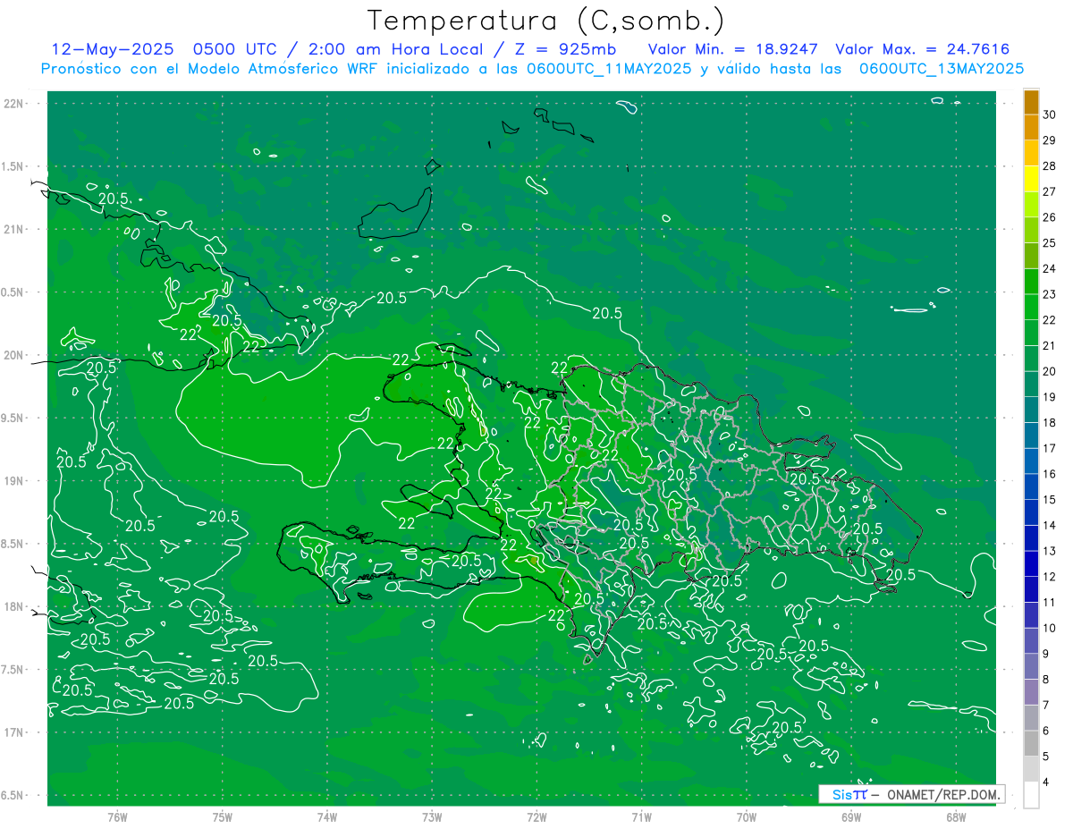The width and height of the screenshot is (1073, 829).
Task: Click the '27' label on the color scale
Action: click(1050, 191)
